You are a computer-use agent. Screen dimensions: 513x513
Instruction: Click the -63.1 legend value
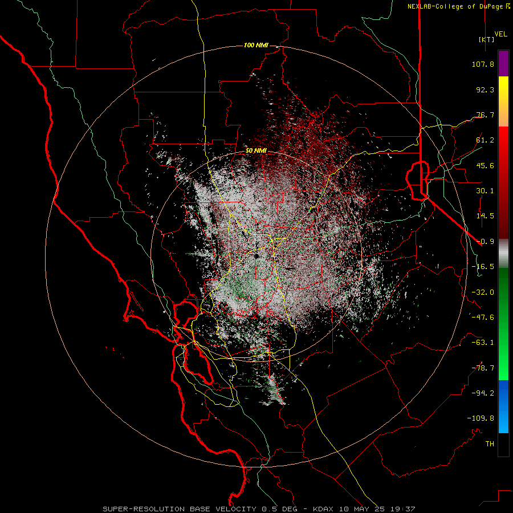coord(483,343)
